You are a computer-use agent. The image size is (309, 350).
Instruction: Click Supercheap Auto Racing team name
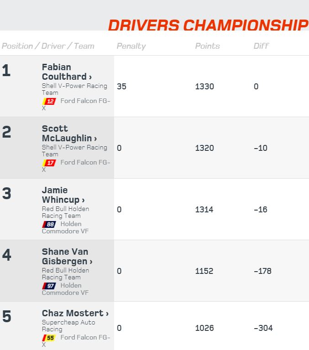[x=68, y=326]
